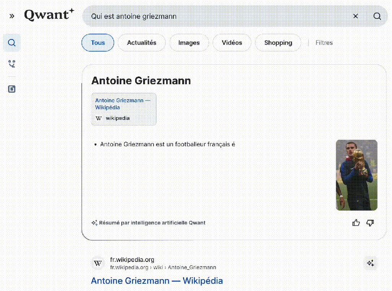Switch to the Actualités tab
The image size is (392, 291).
(x=142, y=43)
